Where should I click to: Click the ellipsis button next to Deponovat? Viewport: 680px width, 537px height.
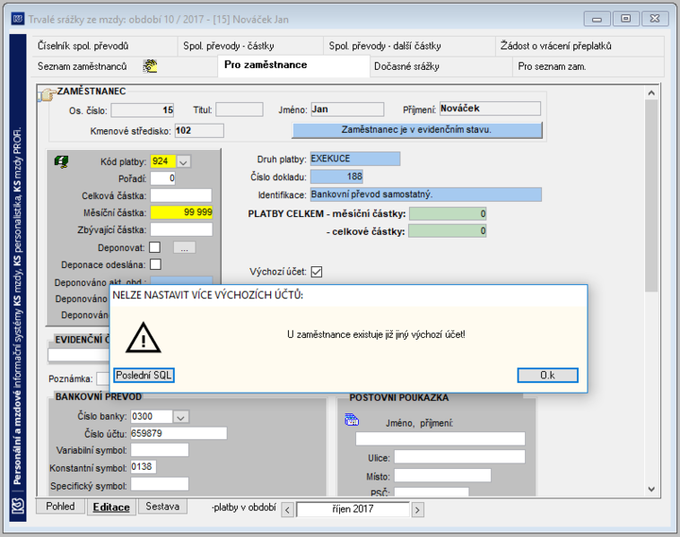(x=184, y=248)
